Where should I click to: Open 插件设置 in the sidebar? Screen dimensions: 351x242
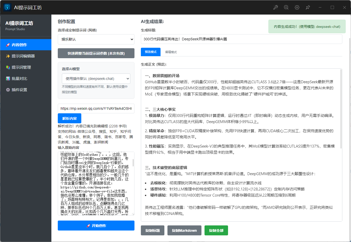click(x=26, y=90)
